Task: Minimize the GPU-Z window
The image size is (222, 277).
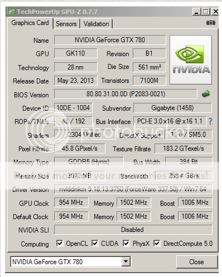Action: tap(196, 12)
